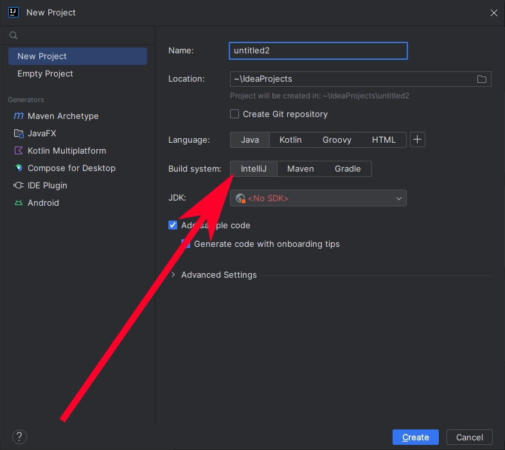Open the JDK No SDK dropdown

pyautogui.click(x=318, y=198)
